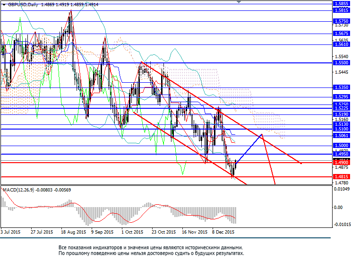Image resolution: width=351 pixels, height=261 pixels.
Task: Select the 1.5225 price level label
Action: tap(341, 108)
